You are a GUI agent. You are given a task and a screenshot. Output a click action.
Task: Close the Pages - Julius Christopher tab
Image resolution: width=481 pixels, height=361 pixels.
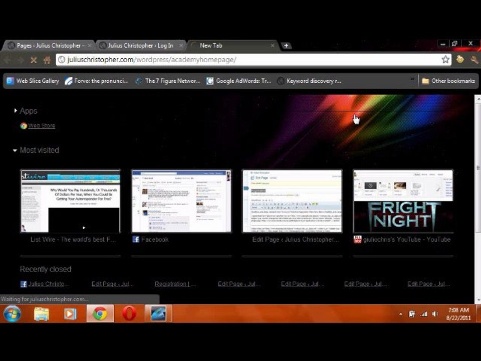pyautogui.click(x=90, y=46)
